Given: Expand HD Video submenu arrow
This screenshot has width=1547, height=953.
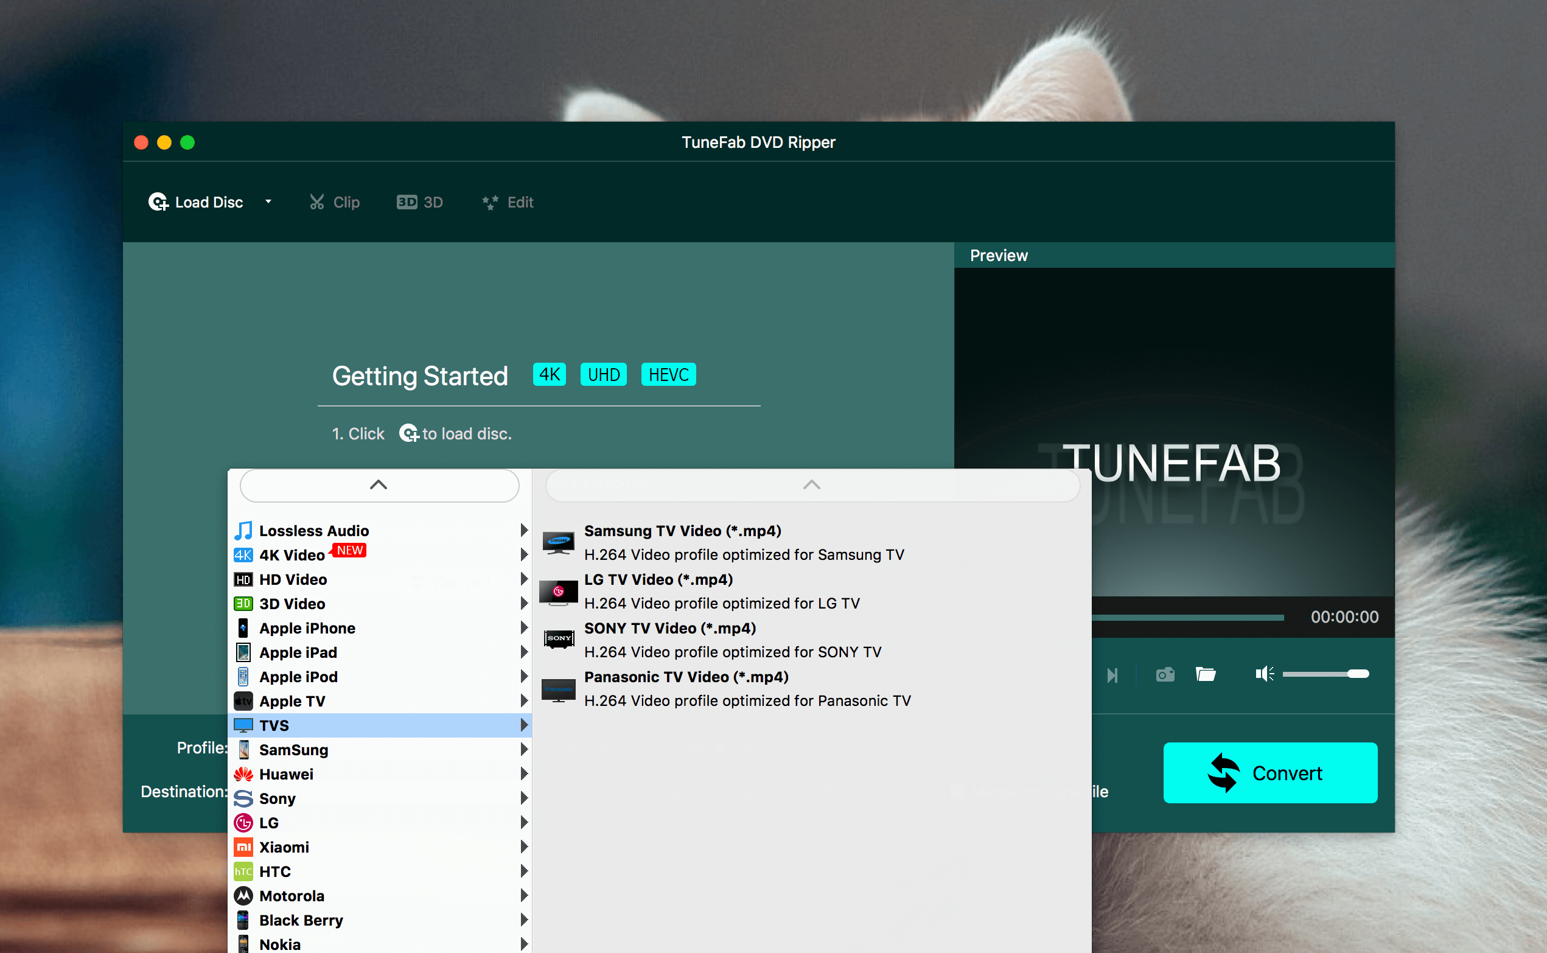Looking at the screenshot, I should tap(523, 579).
